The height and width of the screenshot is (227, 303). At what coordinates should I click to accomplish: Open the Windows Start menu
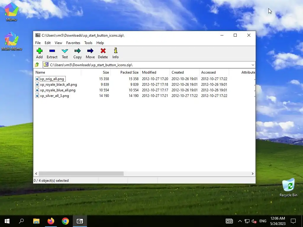pyautogui.click(x=7, y=221)
